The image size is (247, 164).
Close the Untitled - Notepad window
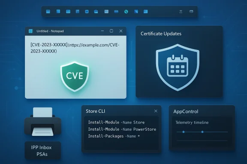(x=121, y=31)
